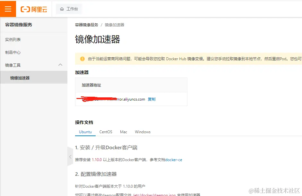Select 制品中心 in the sidebar
302x196 pixels.
(x=13, y=52)
